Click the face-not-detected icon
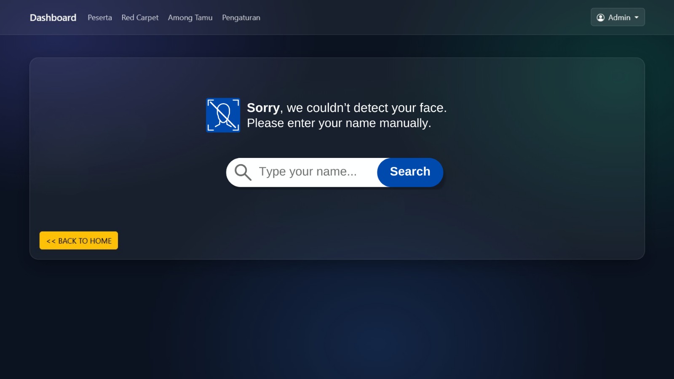This screenshot has width=674, height=379. point(223,115)
